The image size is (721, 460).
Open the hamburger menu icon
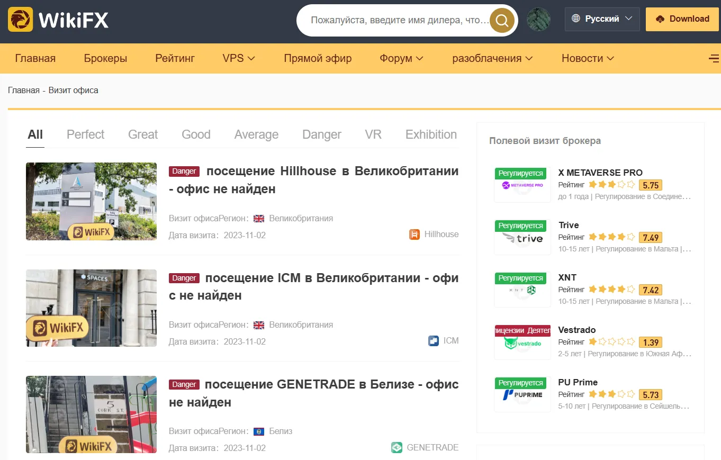714,58
